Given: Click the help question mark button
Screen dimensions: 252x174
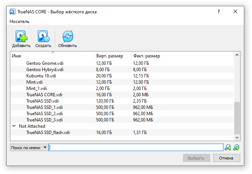Looking at the screenshot, I should click(x=219, y=11).
